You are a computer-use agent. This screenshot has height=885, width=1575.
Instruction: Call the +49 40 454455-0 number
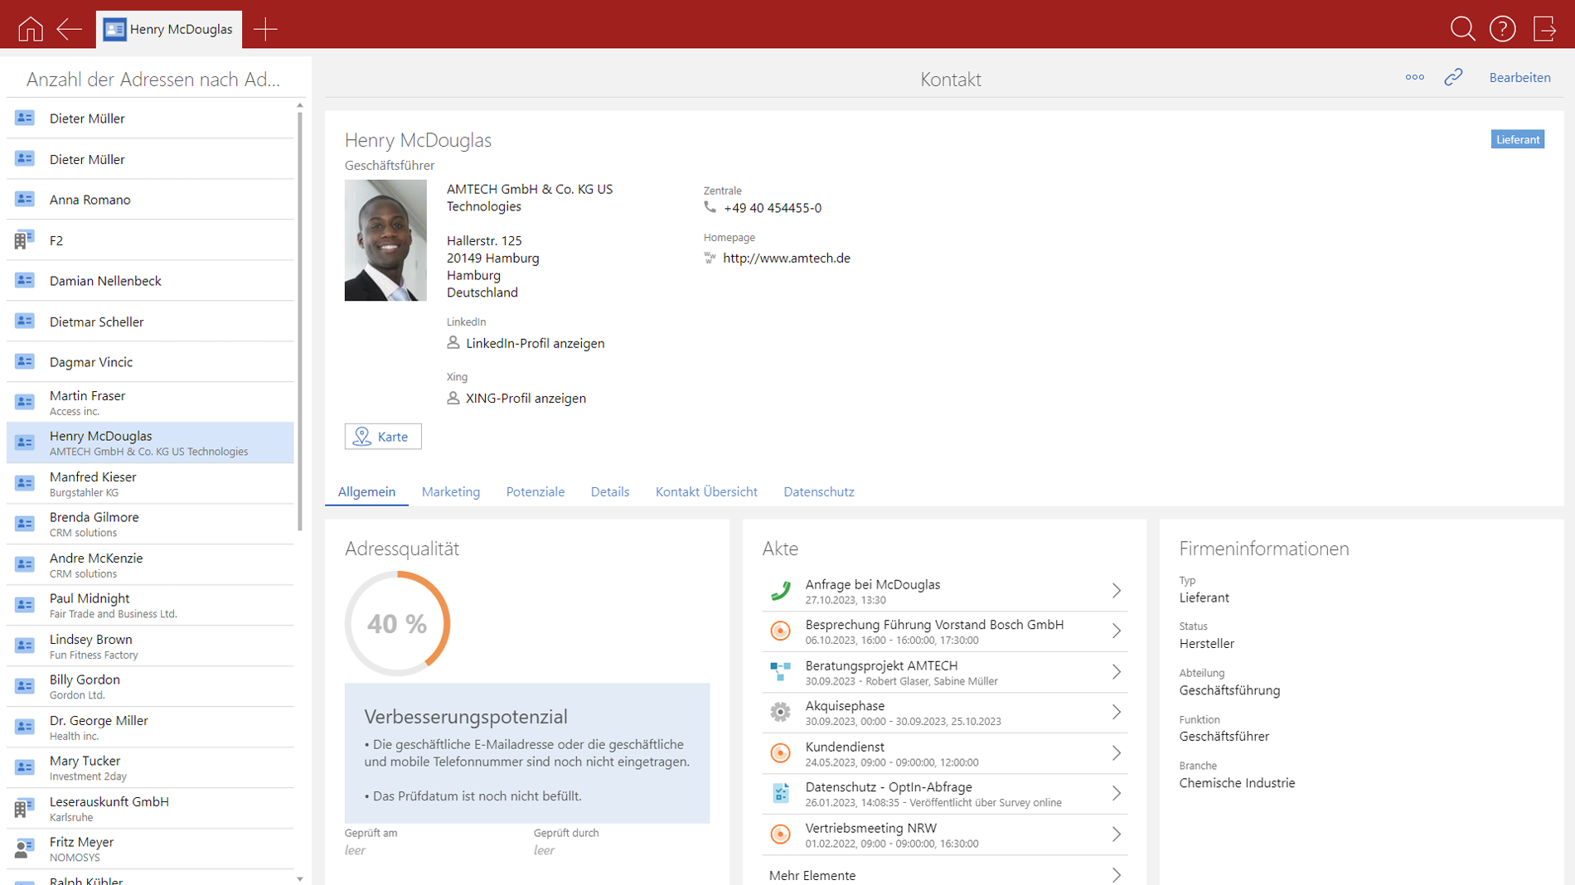[773, 207]
